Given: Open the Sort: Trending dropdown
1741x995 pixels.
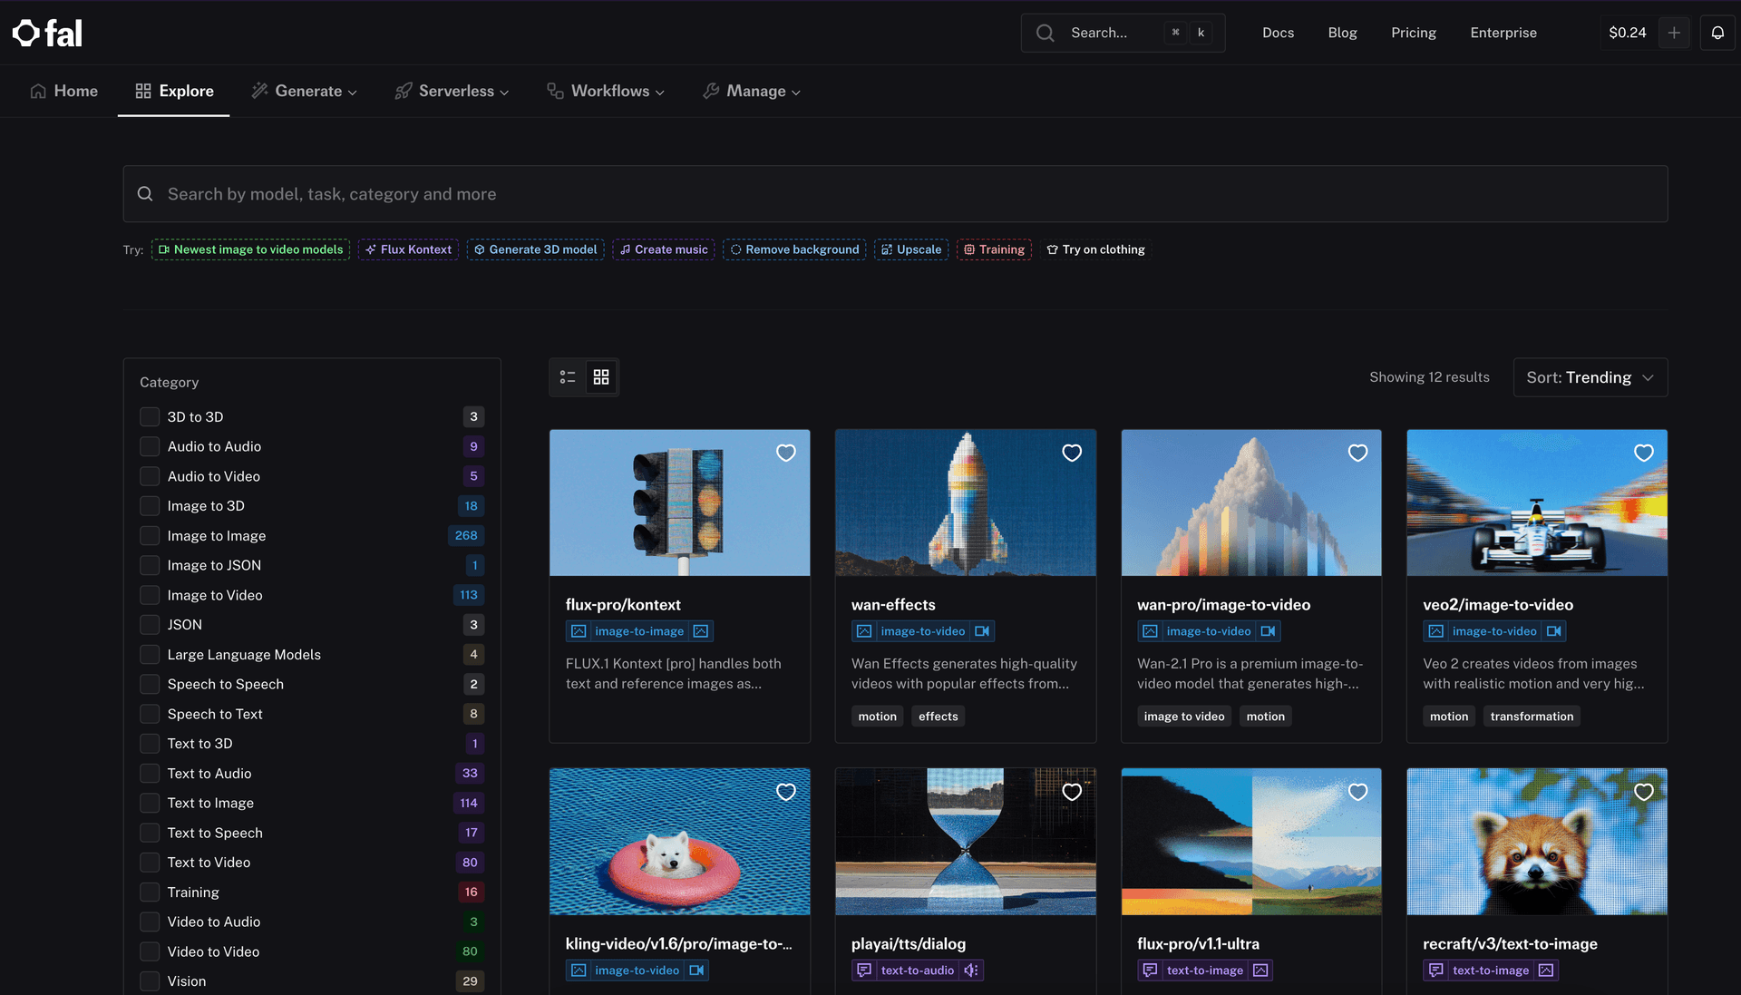Looking at the screenshot, I should 1590,377.
